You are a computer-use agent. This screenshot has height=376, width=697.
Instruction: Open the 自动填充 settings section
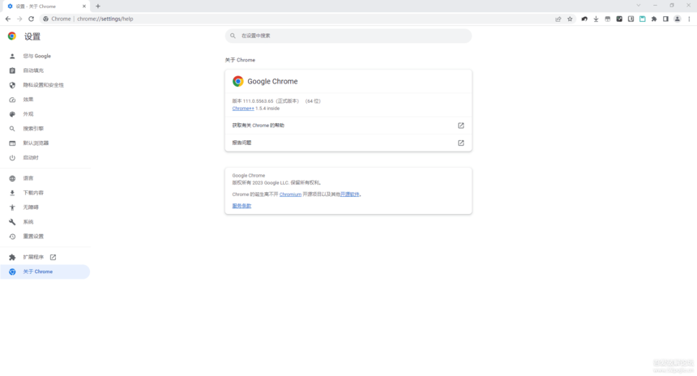pos(45,70)
